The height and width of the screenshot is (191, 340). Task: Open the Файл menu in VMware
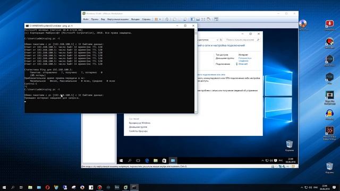click(x=86, y=19)
